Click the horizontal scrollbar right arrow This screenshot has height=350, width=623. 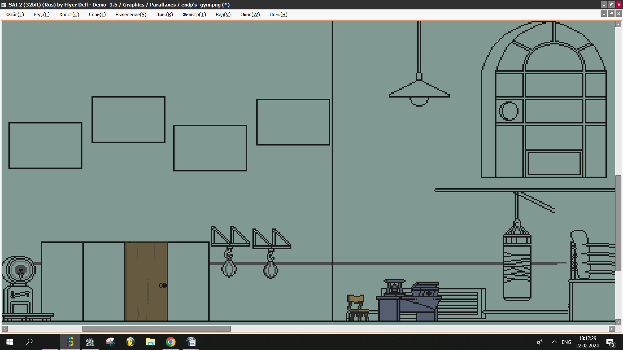pos(612,329)
